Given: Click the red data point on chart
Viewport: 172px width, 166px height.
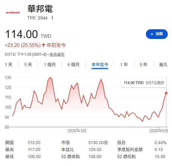Looking at the screenshot, I should (x=166, y=93).
